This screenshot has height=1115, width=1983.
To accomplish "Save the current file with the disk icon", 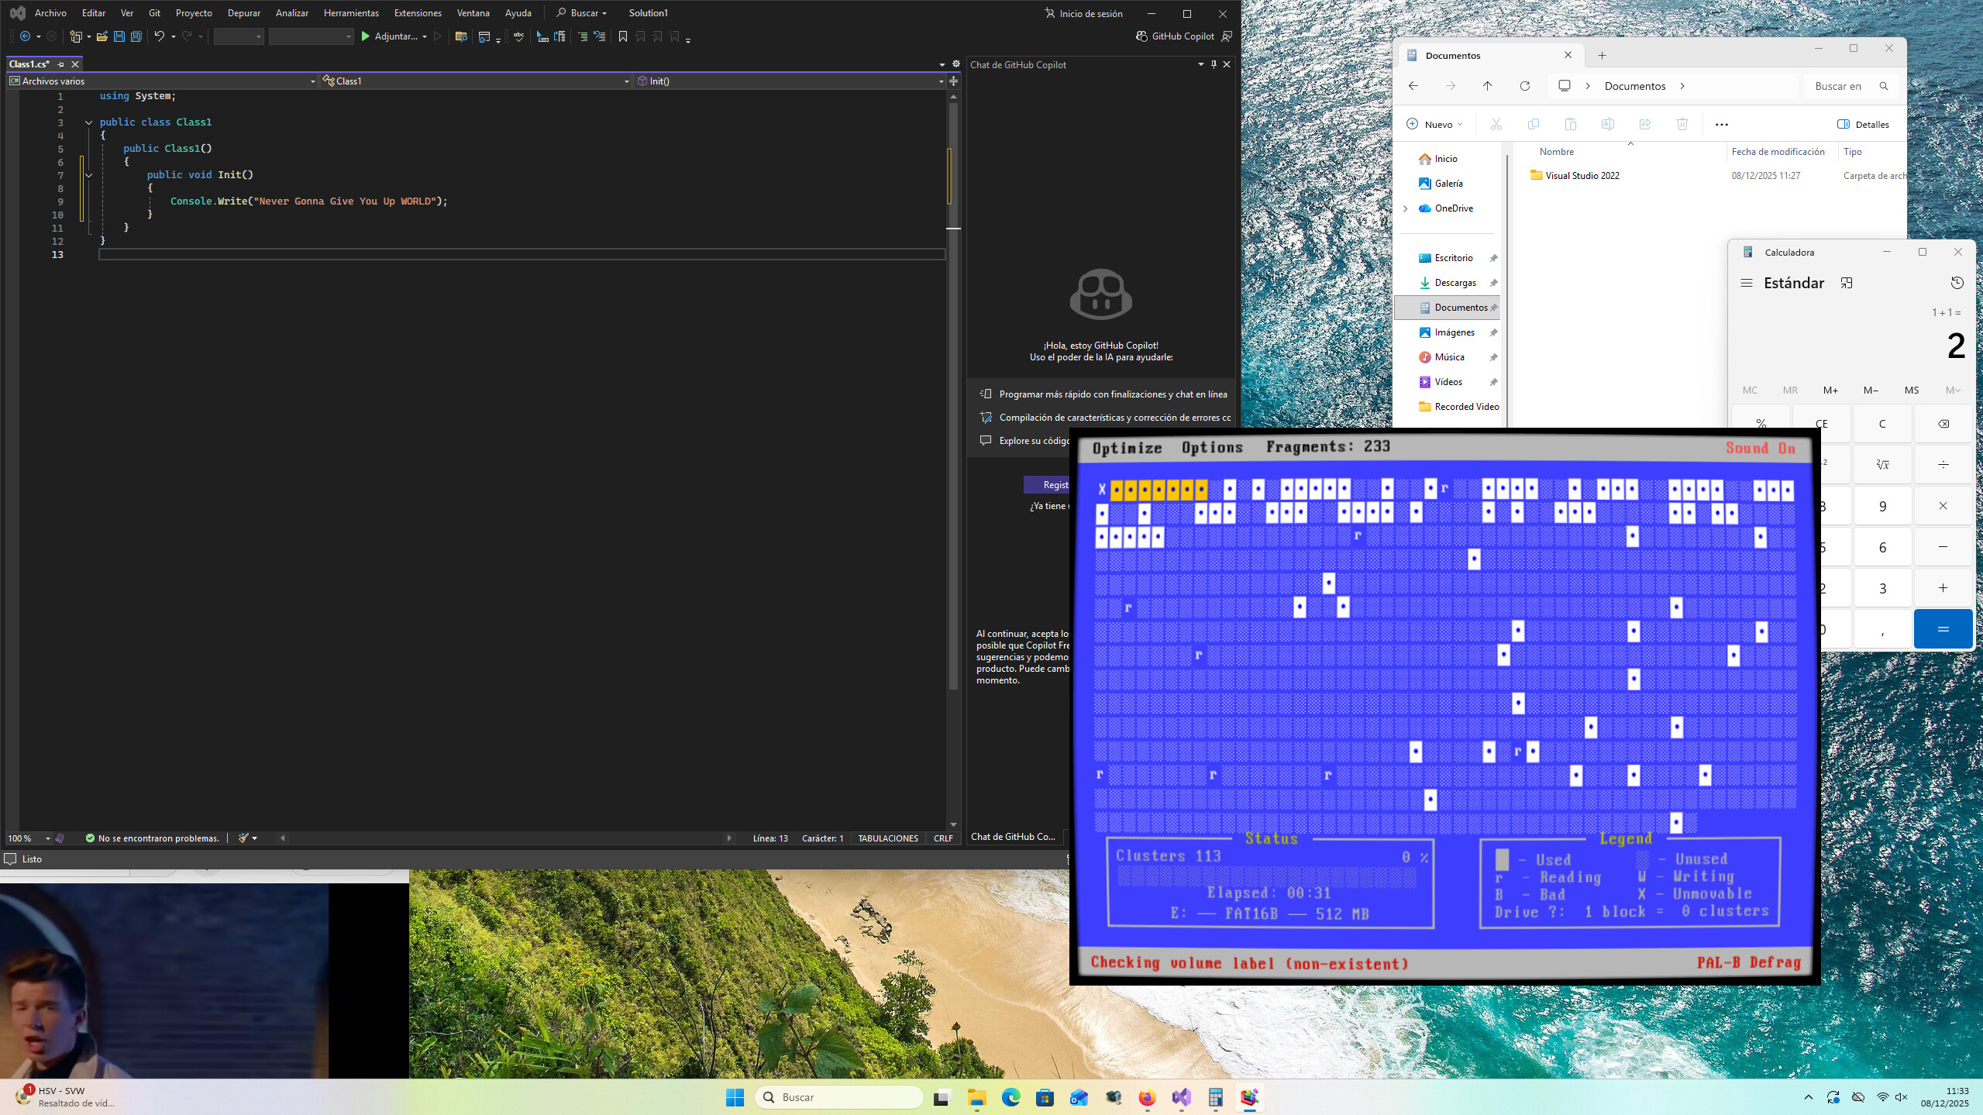I will pos(118,36).
